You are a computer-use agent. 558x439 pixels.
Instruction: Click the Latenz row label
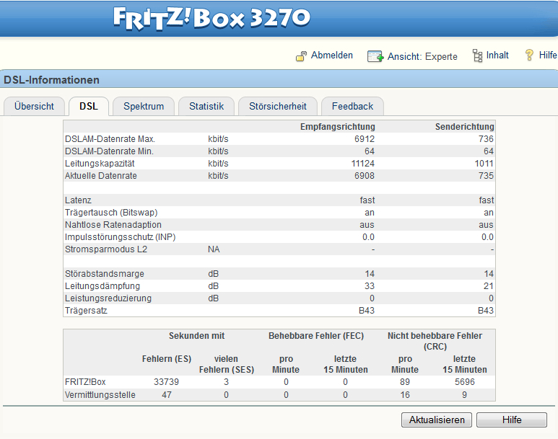click(x=78, y=200)
